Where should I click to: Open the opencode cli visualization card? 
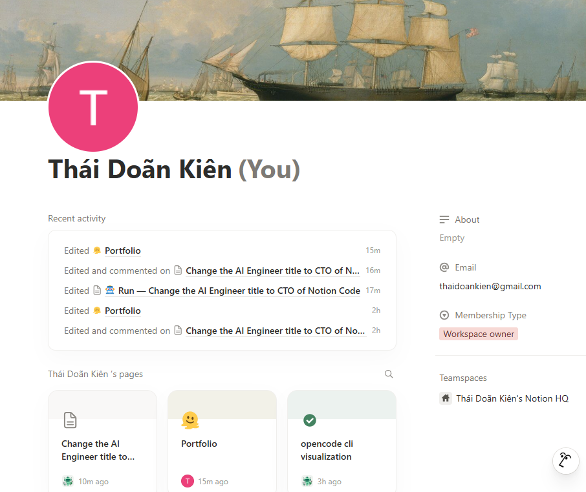pyautogui.click(x=342, y=441)
